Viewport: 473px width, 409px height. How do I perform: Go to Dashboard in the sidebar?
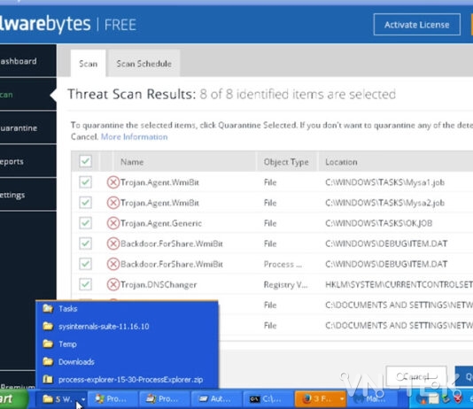27,61
